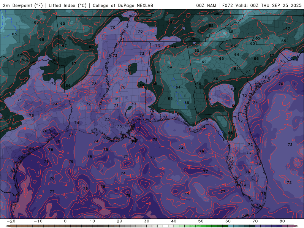Click the 'F072 Valid: 00Z THU SEP 25 2025' text
The height and width of the screenshot is (228, 304).
[x=262, y=6]
